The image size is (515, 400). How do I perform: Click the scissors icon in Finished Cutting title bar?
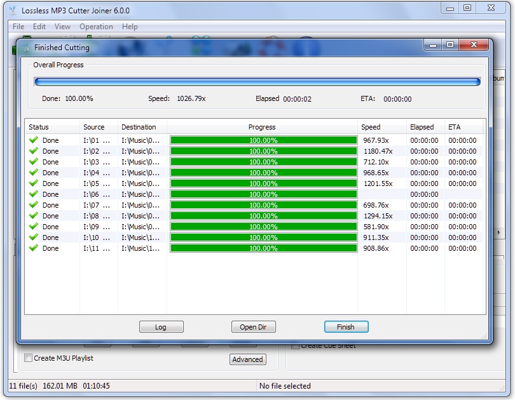[26, 48]
